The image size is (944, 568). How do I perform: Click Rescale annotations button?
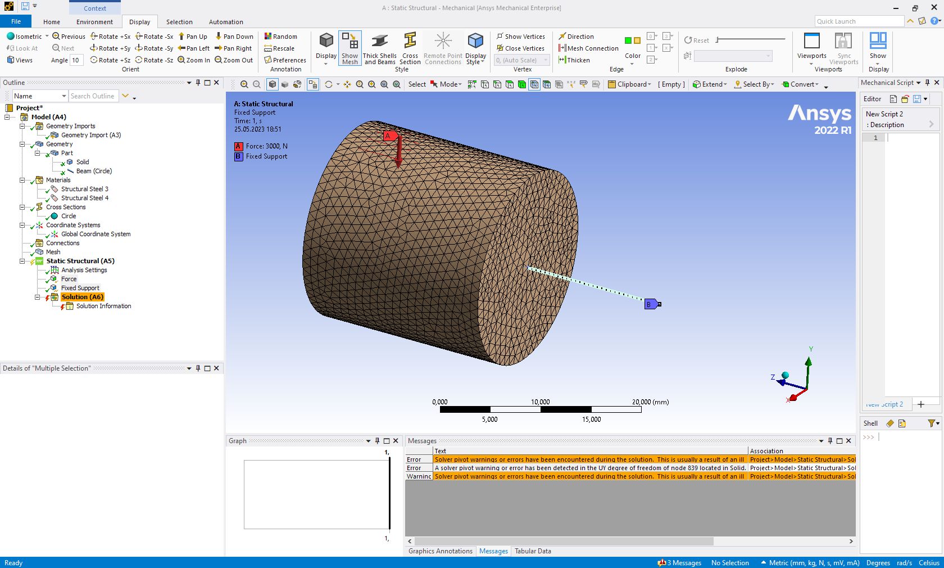(279, 48)
